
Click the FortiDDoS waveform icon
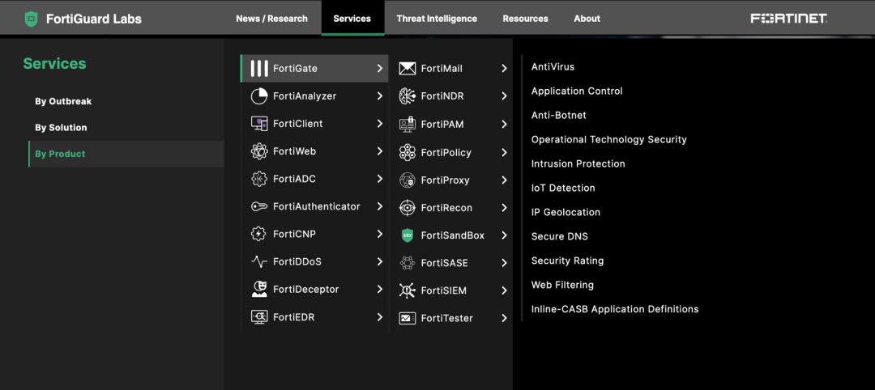click(259, 261)
